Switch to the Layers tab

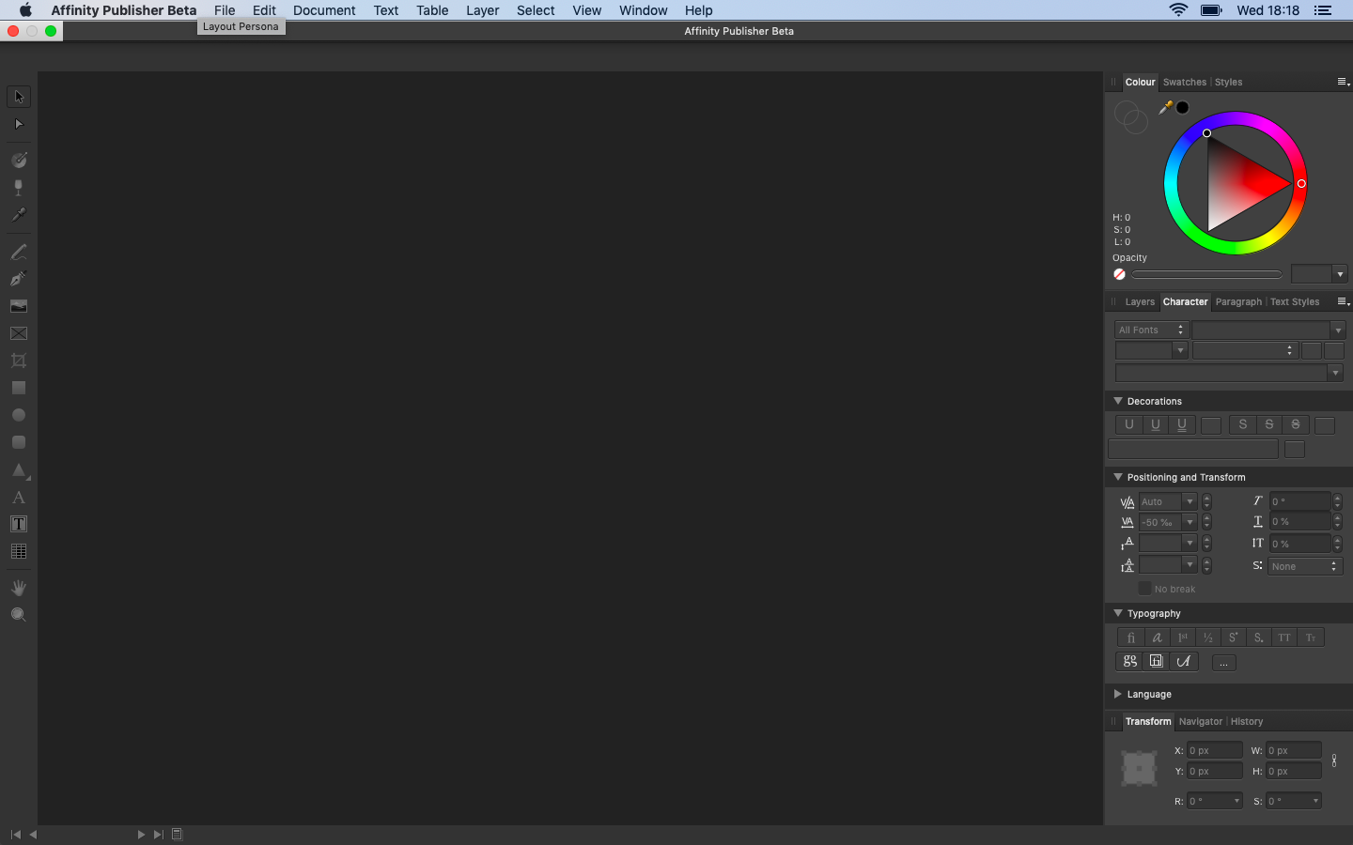click(x=1140, y=301)
